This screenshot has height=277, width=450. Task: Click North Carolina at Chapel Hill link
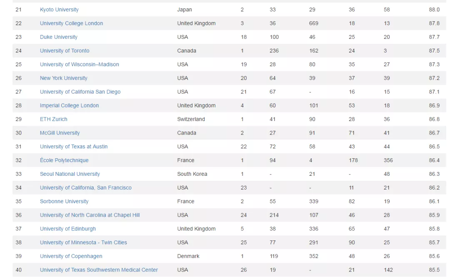[90, 215]
